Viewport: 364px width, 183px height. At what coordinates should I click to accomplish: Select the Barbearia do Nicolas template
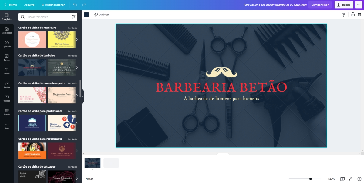[62, 67]
